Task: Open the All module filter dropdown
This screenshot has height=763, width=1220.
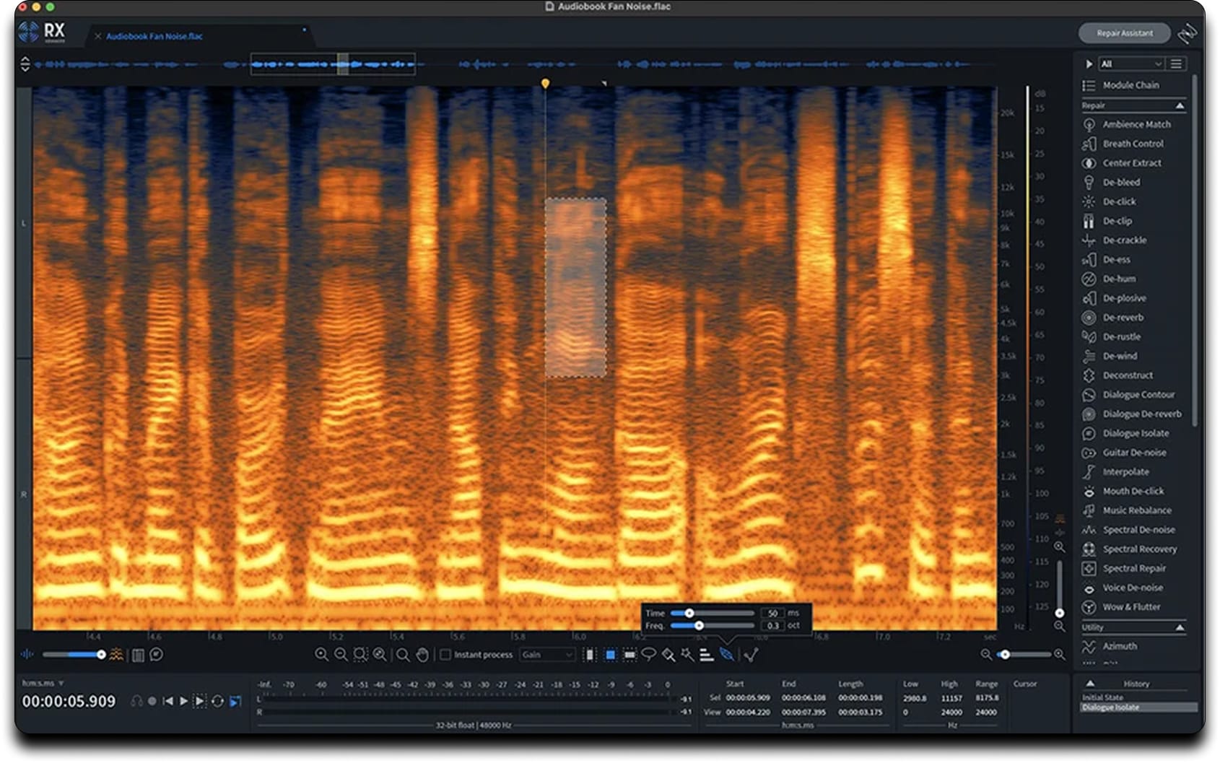Action: click(x=1130, y=64)
